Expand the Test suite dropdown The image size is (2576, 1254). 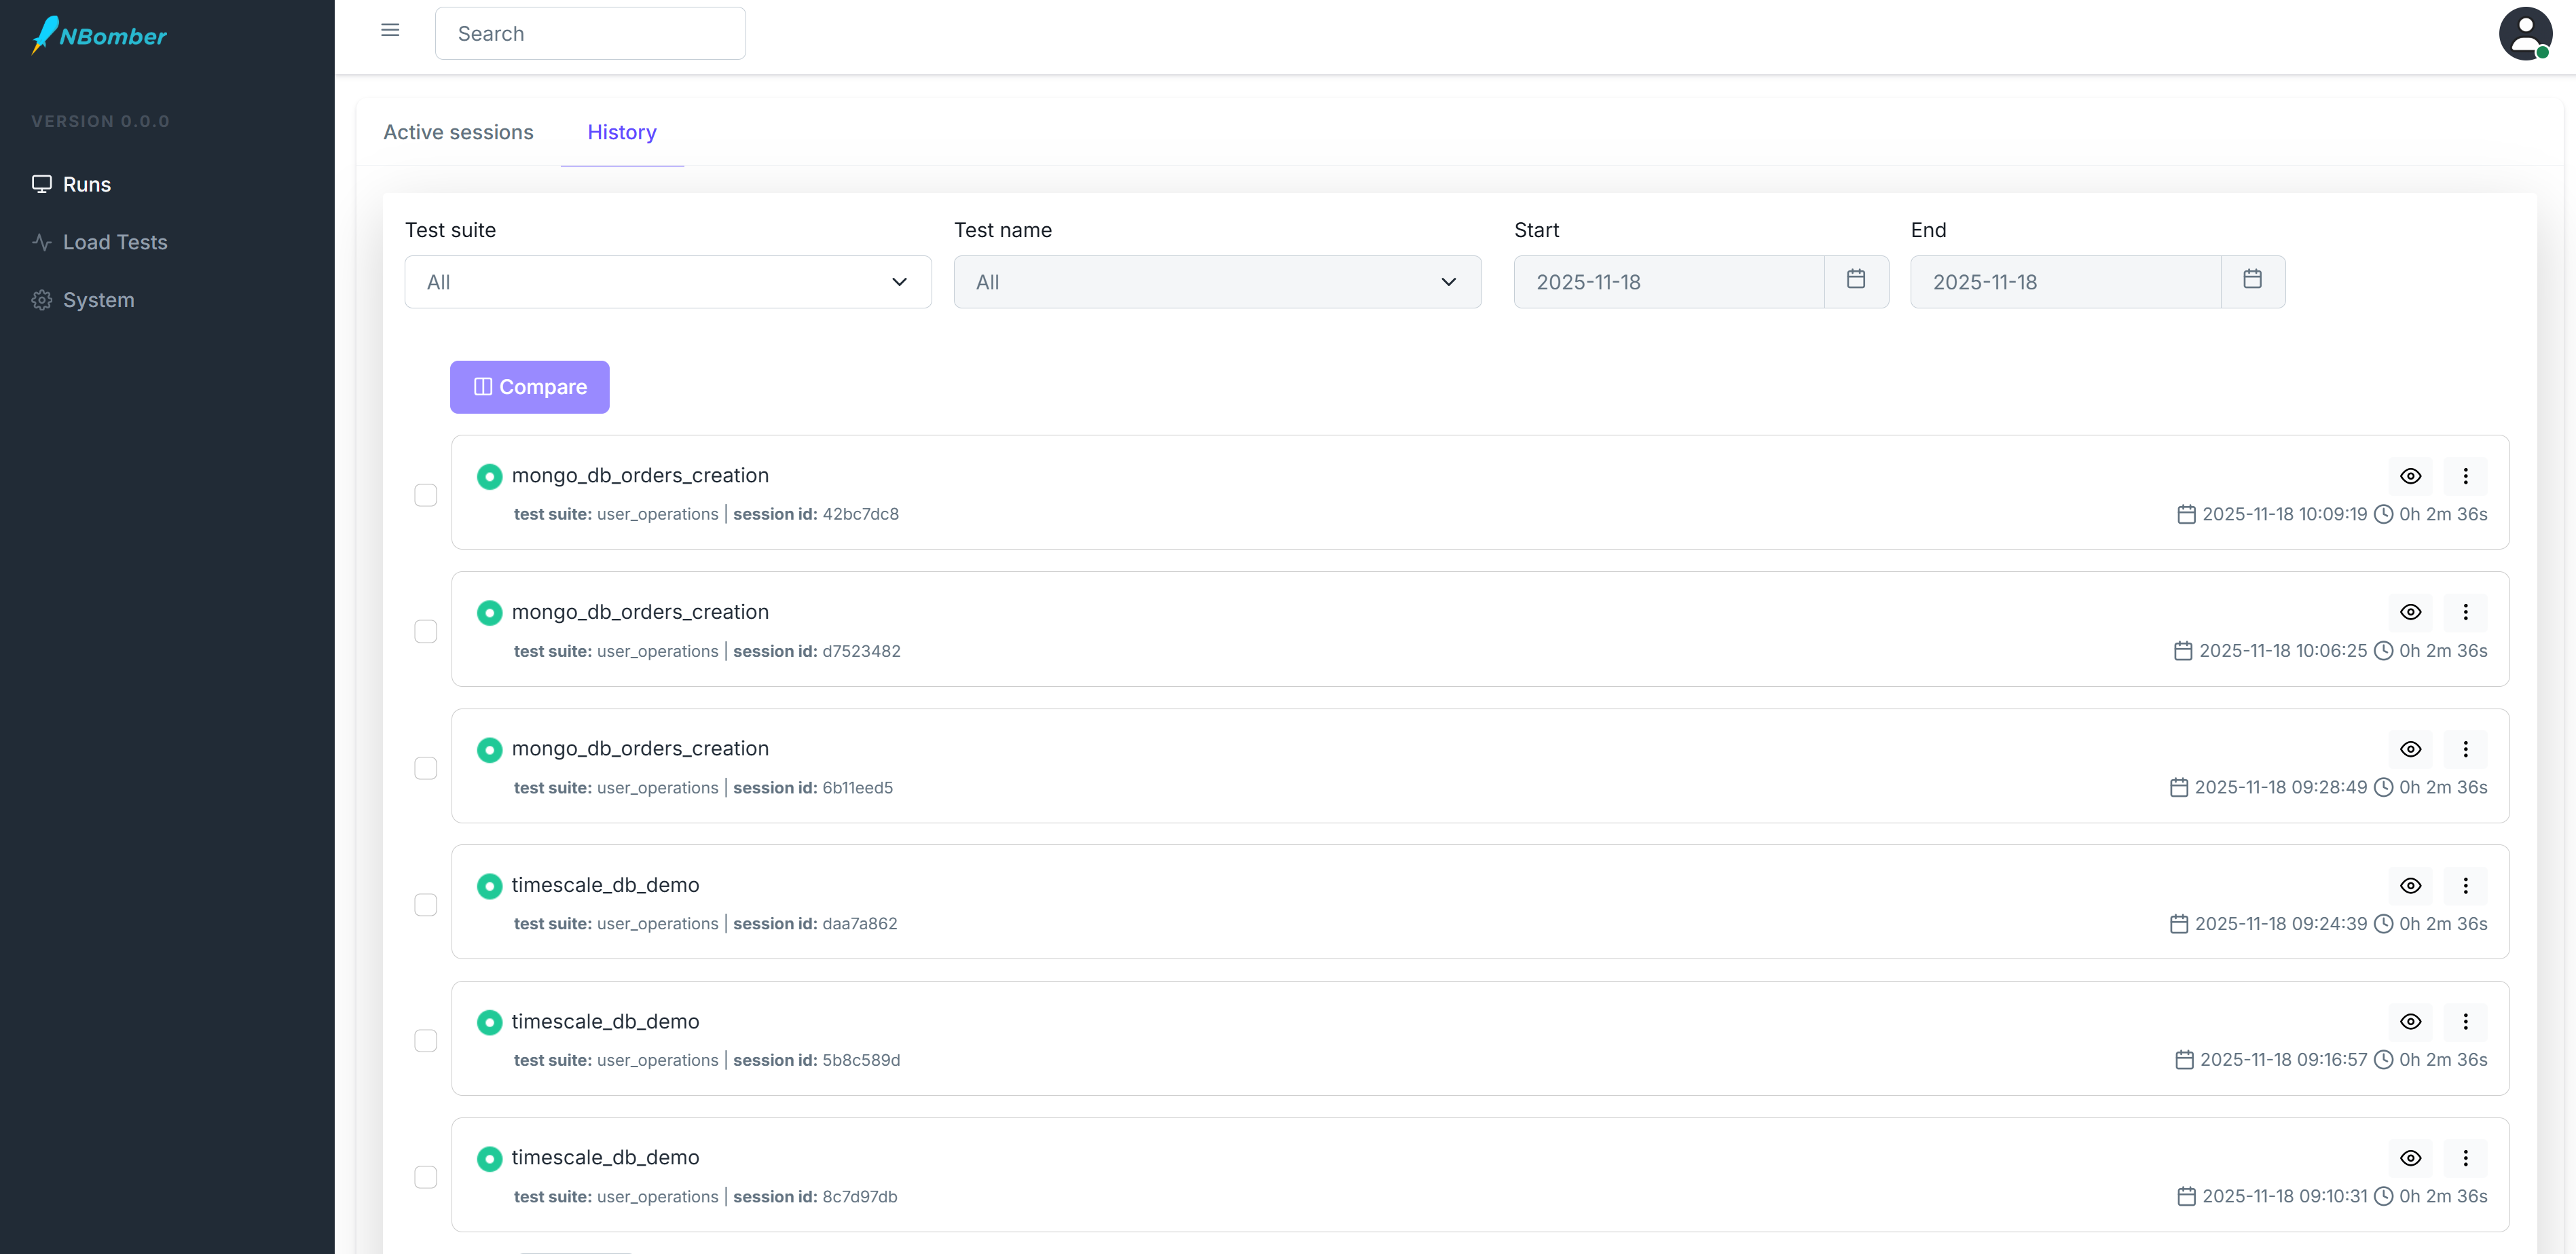[x=668, y=282]
